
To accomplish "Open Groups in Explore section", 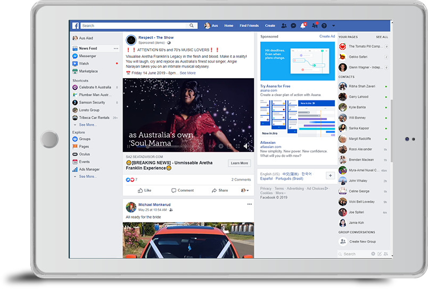I will pos(81,139).
